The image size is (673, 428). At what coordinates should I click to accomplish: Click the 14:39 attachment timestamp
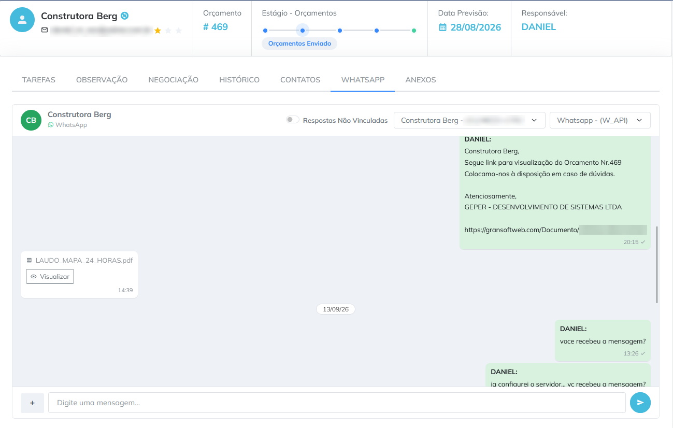pos(125,290)
